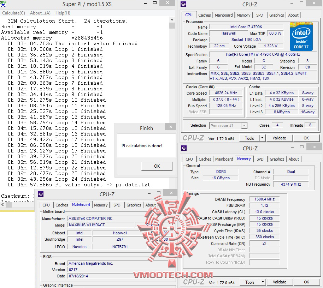Open About...(A) menu in Super PI
Screen dimensions: 323x288
click(40, 13)
